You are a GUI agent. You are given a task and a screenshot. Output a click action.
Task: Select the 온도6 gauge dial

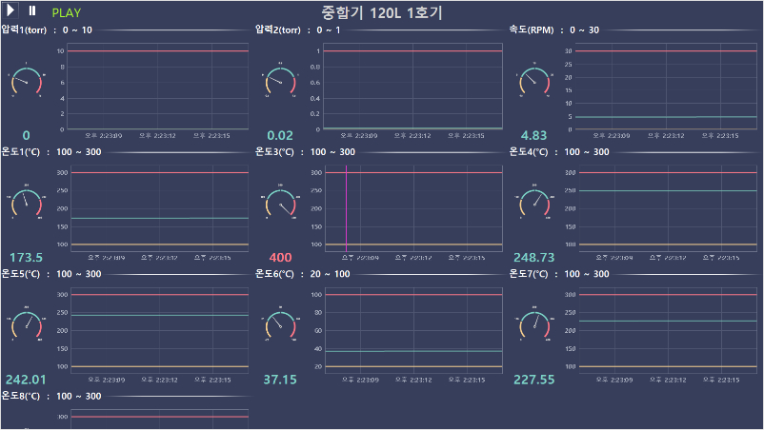click(x=280, y=324)
